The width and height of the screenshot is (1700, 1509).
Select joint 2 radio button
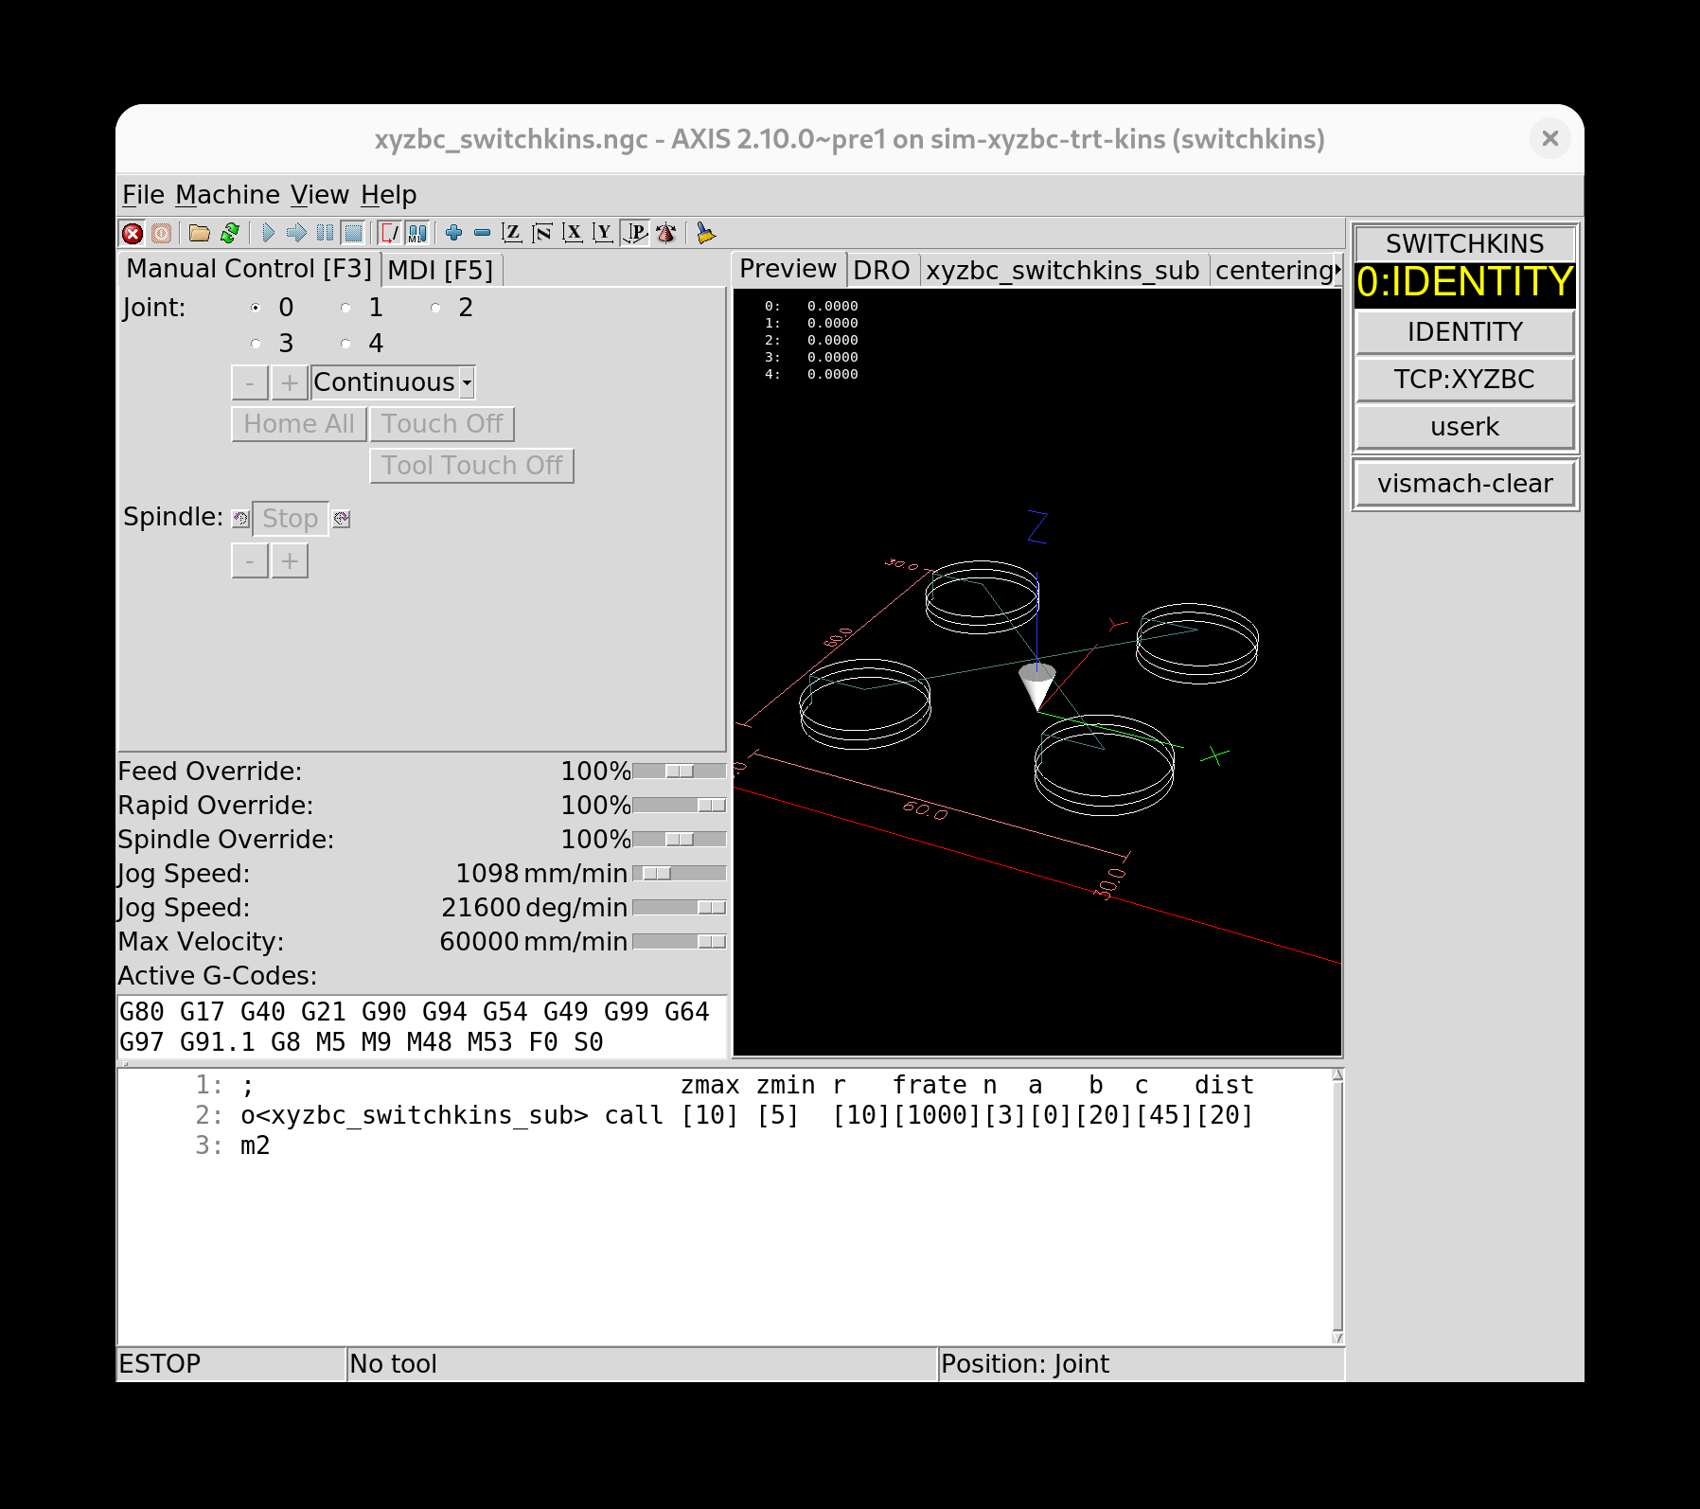[x=435, y=308]
